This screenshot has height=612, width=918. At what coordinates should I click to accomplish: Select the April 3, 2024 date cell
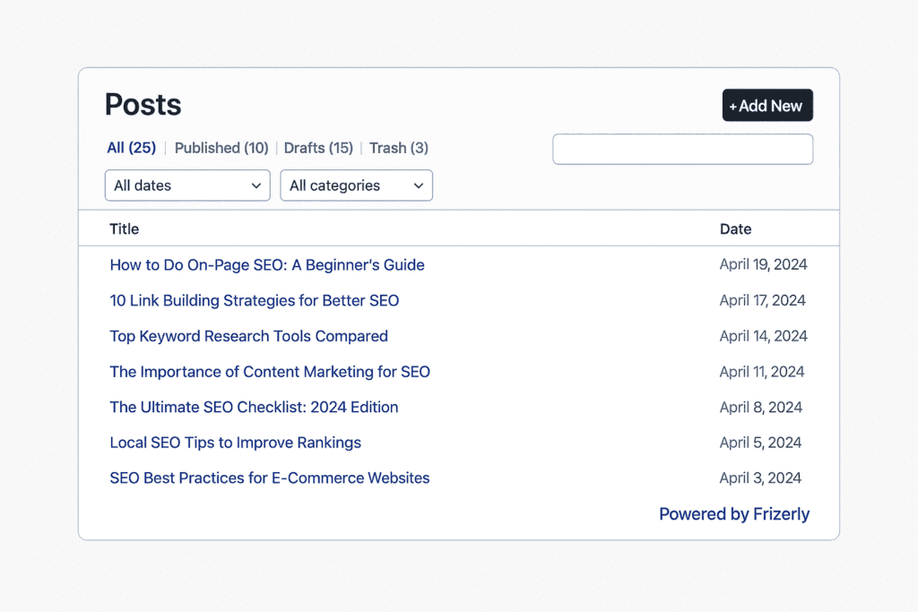(x=760, y=478)
